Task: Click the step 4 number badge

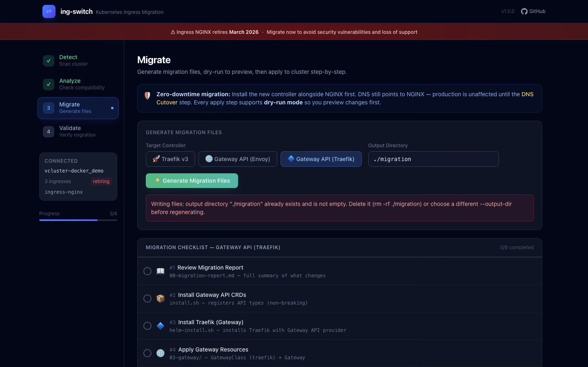Action: point(49,132)
